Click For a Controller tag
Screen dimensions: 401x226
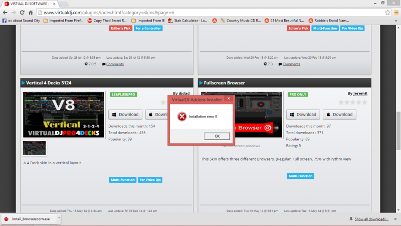tap(148, 28)
